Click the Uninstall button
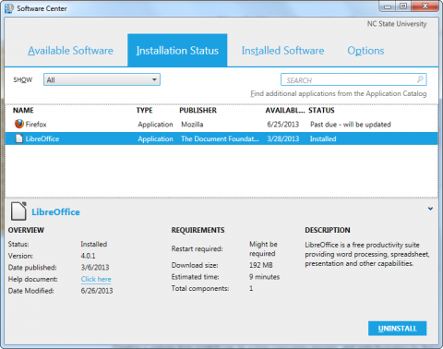This screenshot has height=349, width=443. click(x=397, y=329)
